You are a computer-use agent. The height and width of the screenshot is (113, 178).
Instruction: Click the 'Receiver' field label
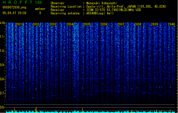(x=57, y=10)
